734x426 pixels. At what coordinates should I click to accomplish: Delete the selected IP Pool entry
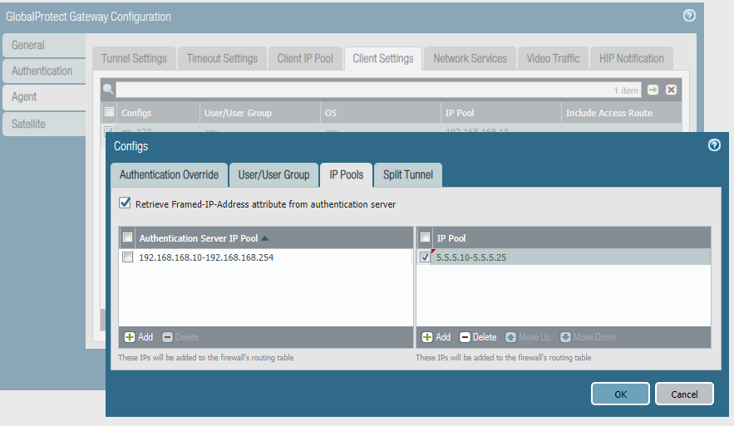(x=477, y=337)
